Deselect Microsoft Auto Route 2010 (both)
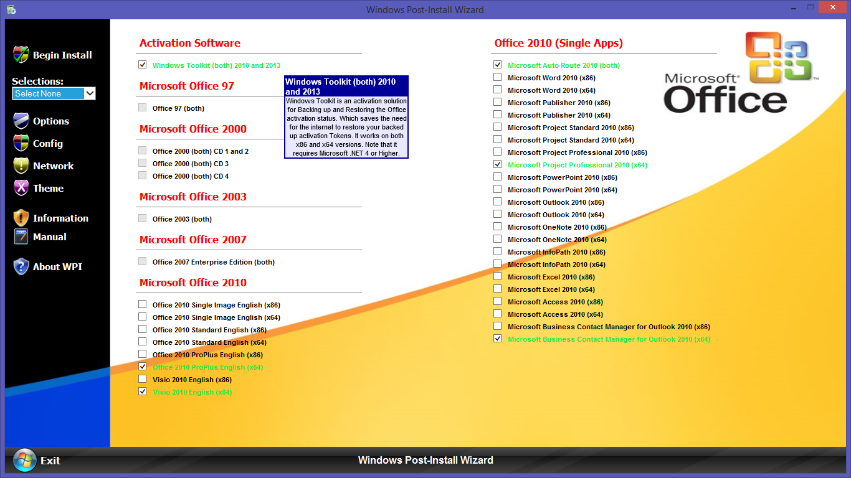 coord(497,64)
